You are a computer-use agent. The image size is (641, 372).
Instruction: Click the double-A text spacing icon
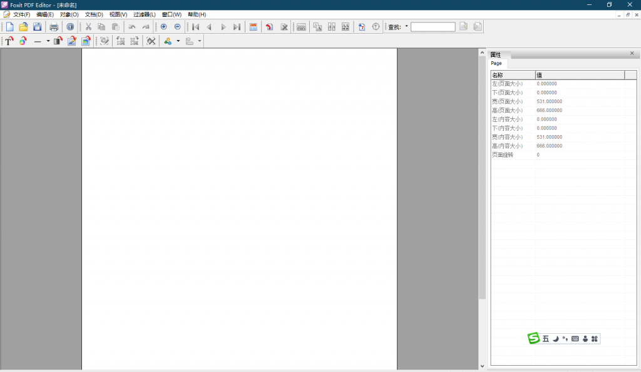[346, 27]
